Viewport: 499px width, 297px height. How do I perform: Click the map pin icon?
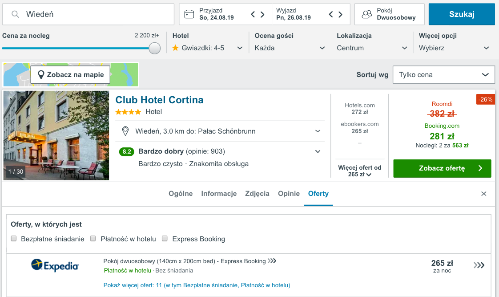[41, 74]
